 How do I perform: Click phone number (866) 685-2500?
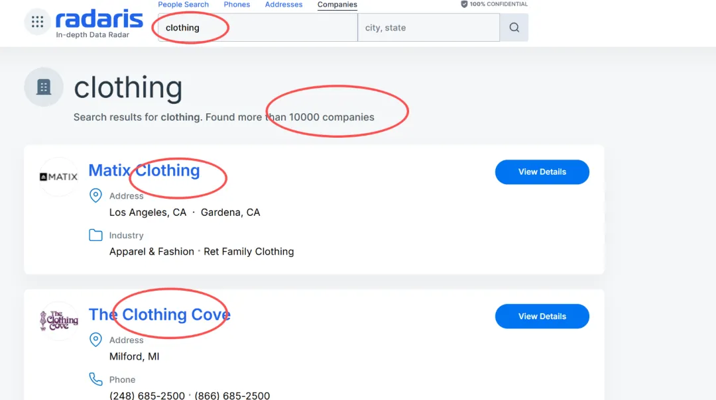(x=232, y=395)
